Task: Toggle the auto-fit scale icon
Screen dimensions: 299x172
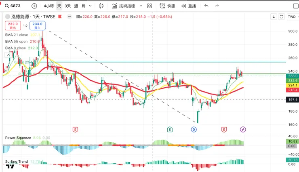Action: (282, 17)
